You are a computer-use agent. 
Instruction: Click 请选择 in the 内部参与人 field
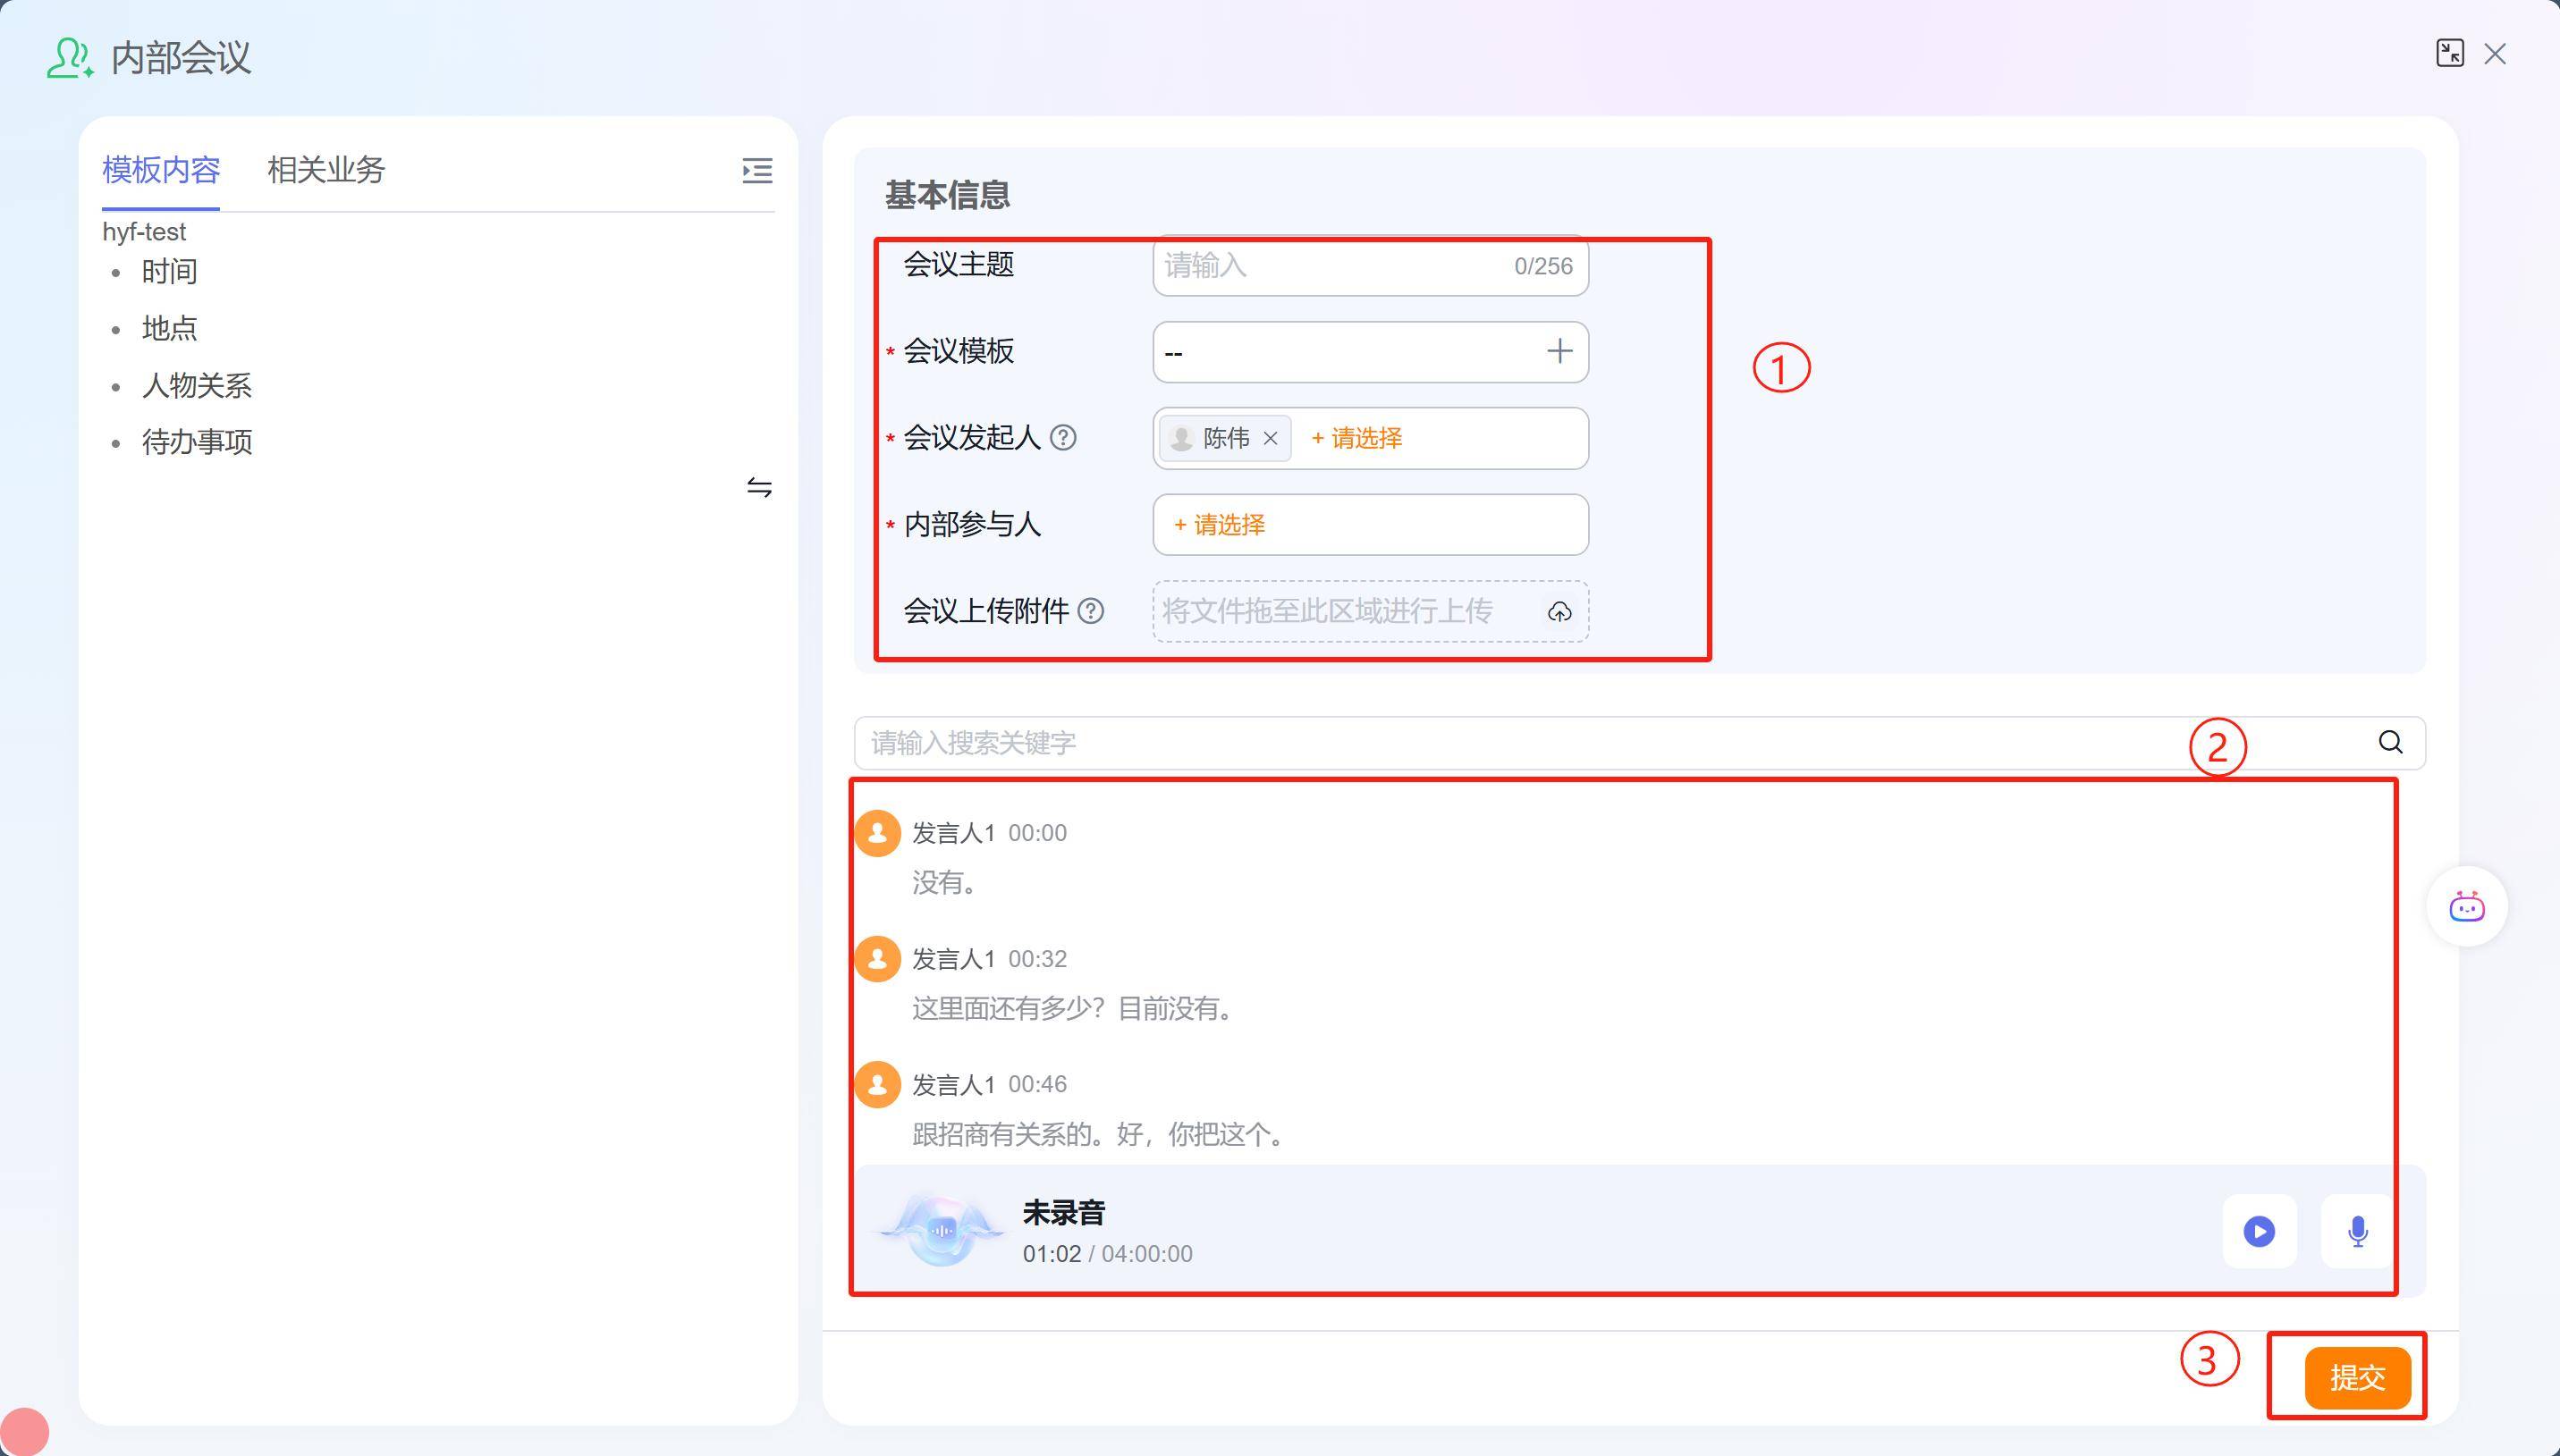[1220, 525]
